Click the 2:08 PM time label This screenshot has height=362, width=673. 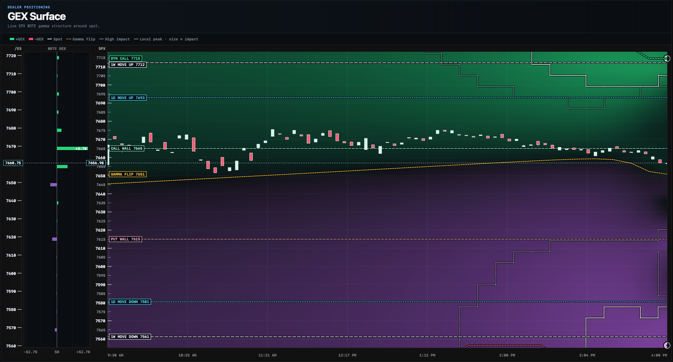point(507,355)
